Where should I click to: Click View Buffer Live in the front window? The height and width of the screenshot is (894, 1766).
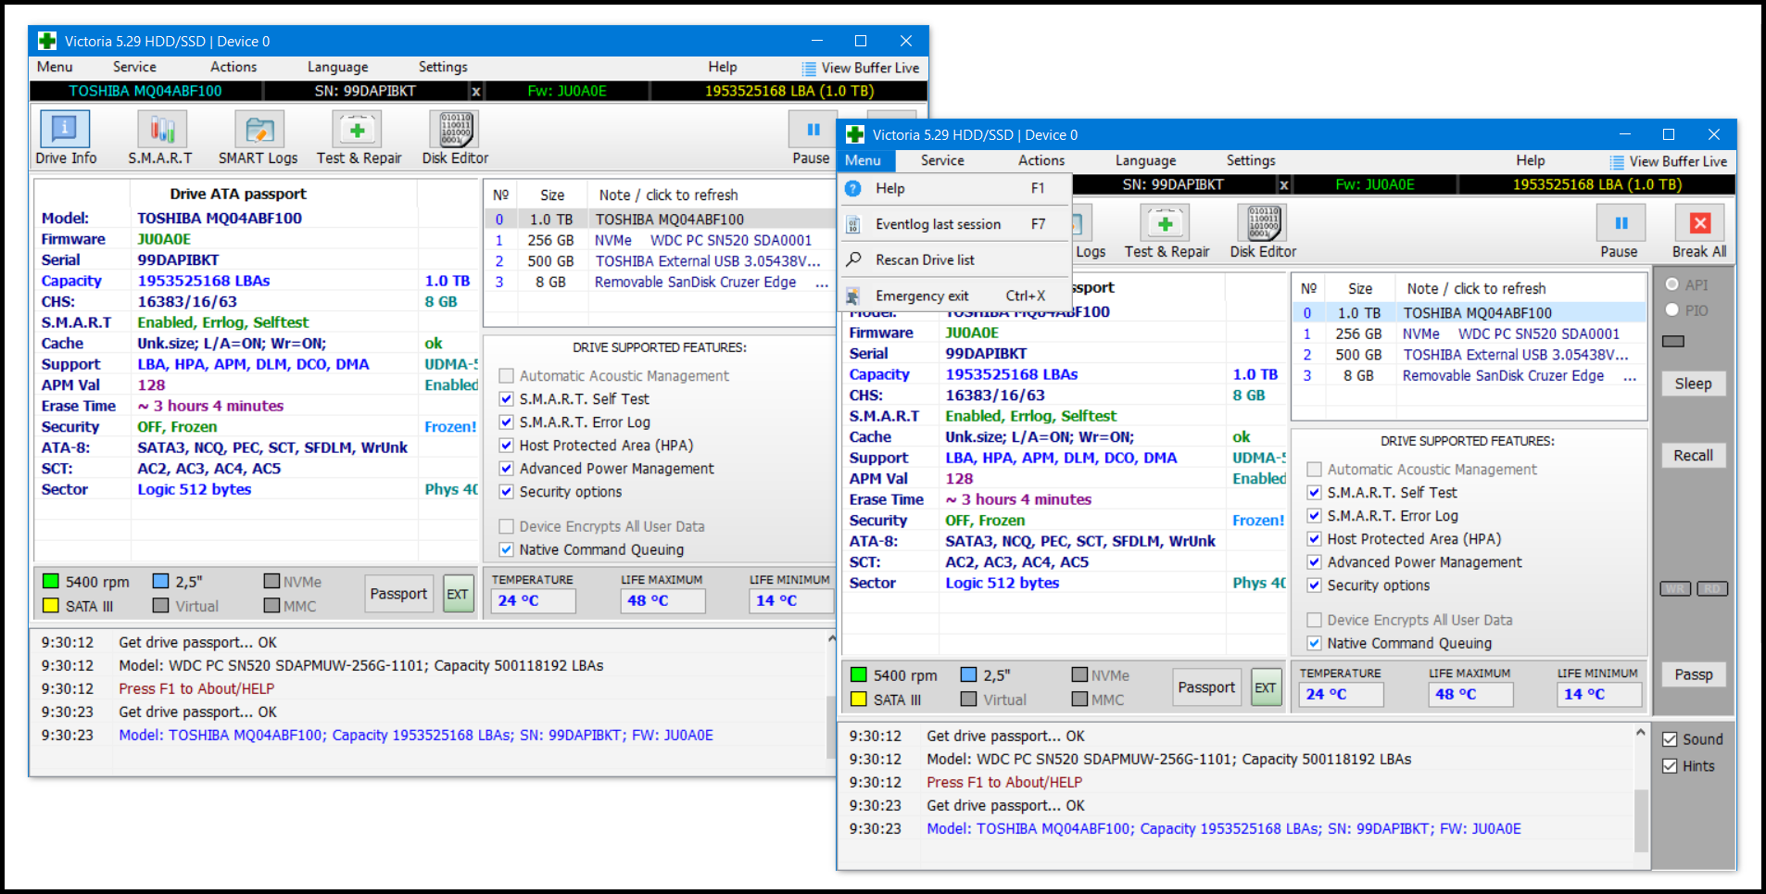(1668, 161)
